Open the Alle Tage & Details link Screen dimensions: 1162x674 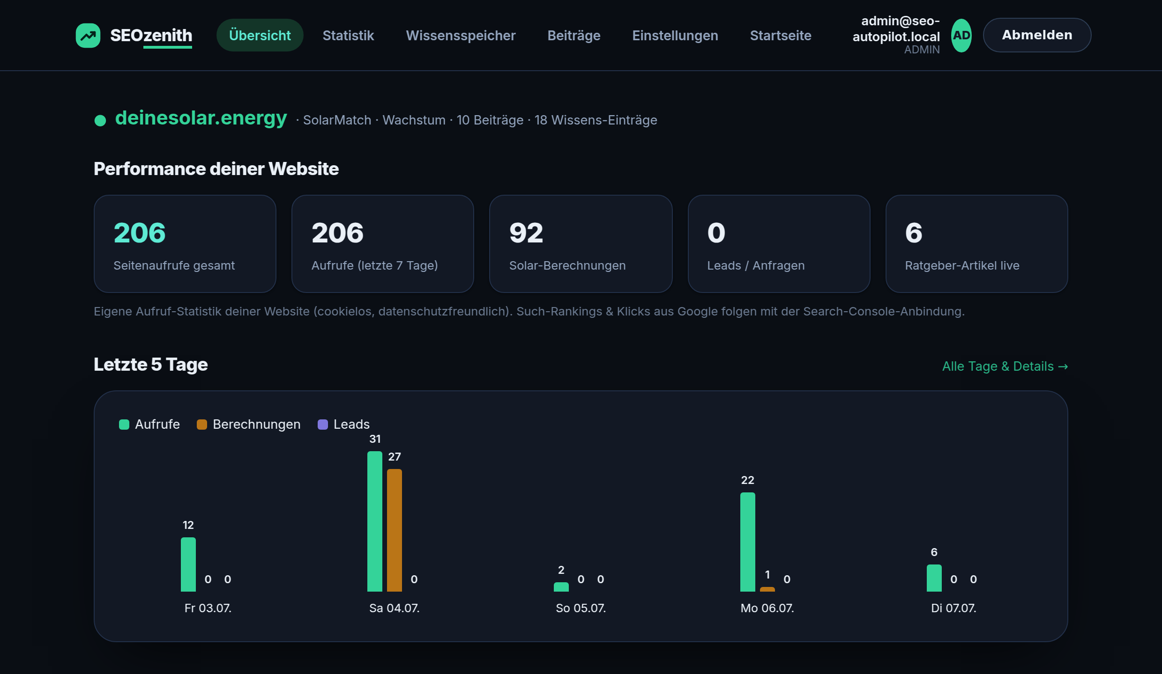coord(1005,366)
